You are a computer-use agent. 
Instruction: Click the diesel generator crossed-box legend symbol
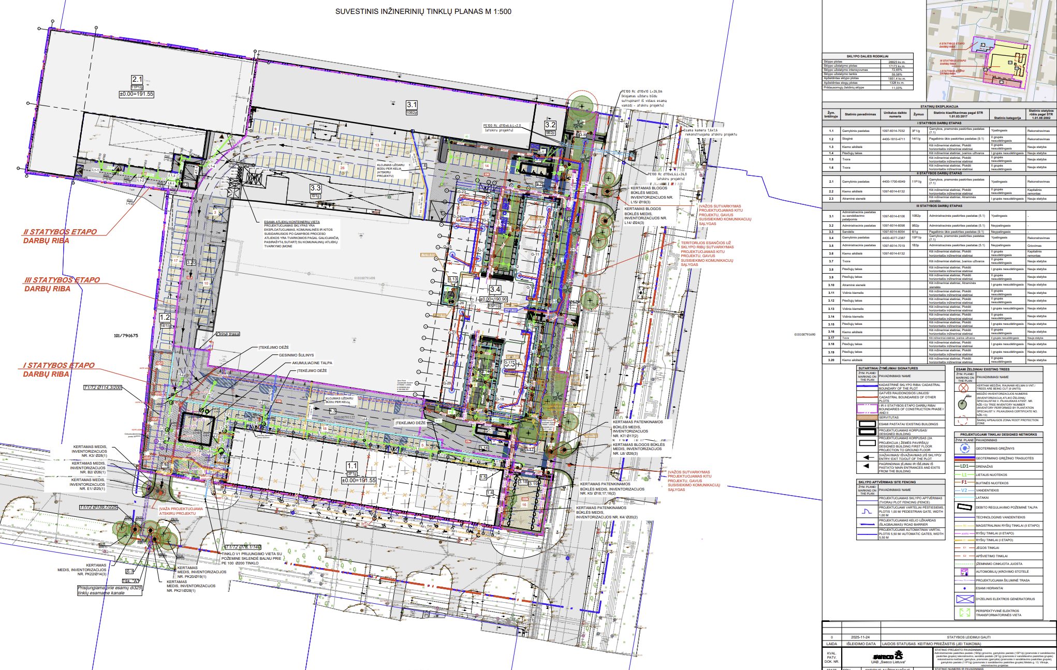click(964, 599)
